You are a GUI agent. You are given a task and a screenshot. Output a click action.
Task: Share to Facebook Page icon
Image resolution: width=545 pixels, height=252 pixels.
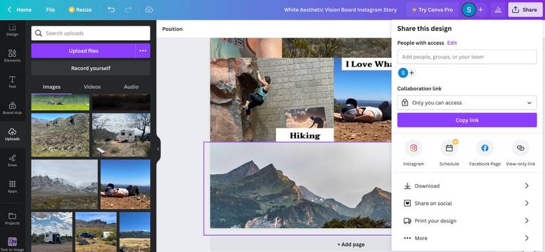click(485, 148)
